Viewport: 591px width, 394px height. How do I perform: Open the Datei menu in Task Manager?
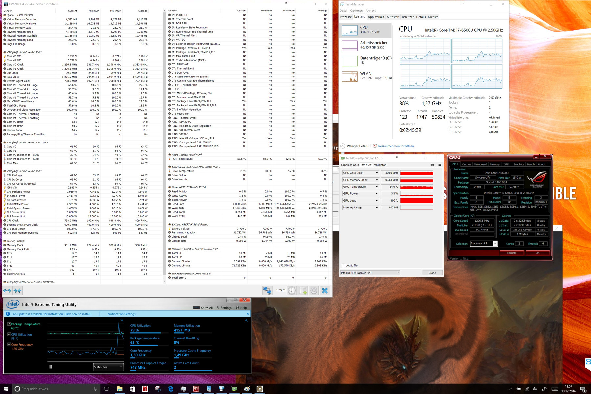(x=344, y=11)
